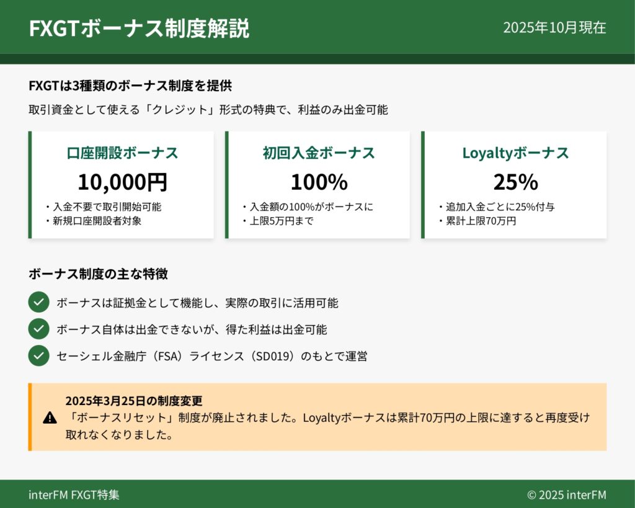
Task: Click the warning triangle icon in orange notice
Action: (x=50, y=417)
